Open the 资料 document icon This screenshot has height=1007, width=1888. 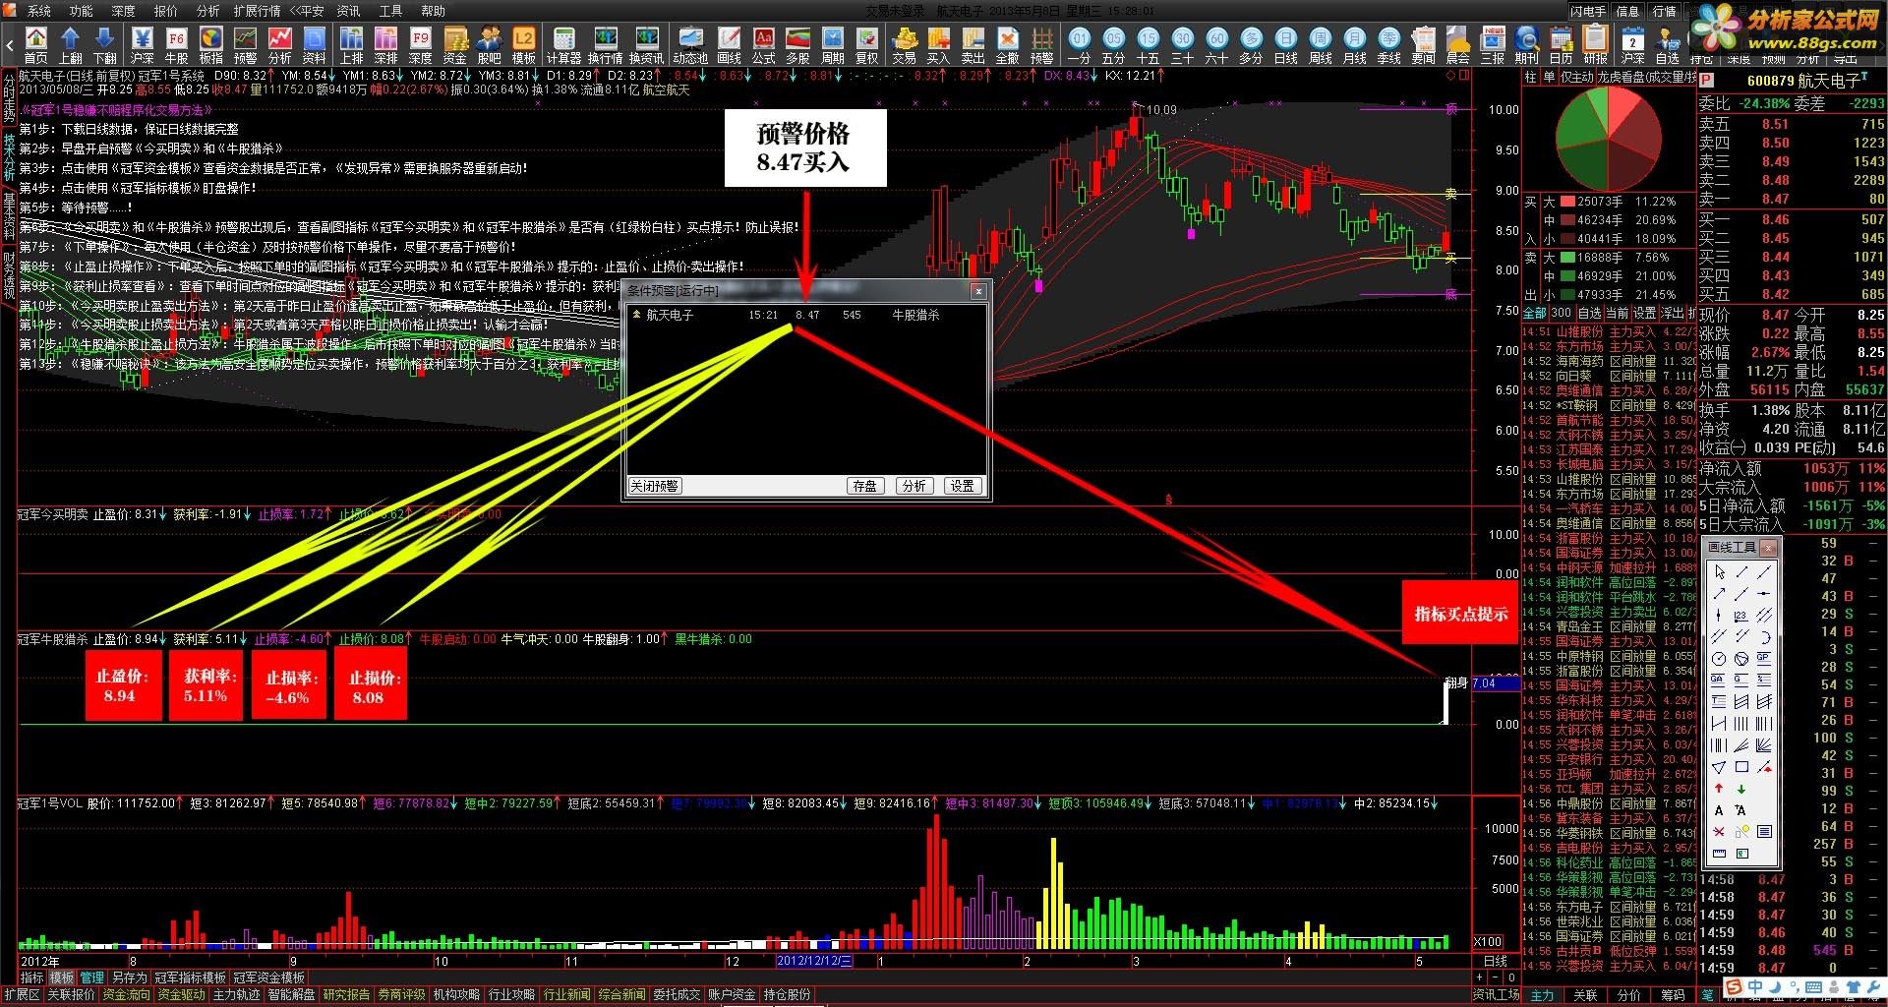click(315, 44)
